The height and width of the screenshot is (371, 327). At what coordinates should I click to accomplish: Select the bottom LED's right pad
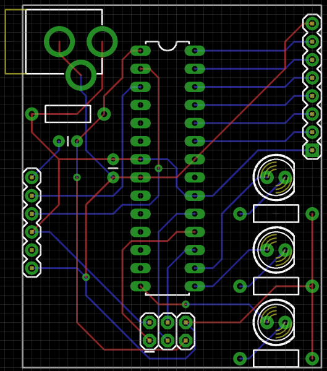[285, 323]
